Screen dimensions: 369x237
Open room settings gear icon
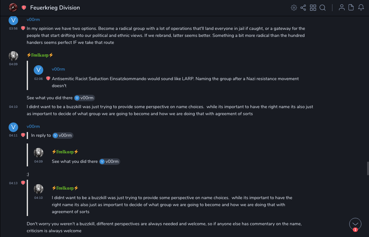click(x=294, y=8)
